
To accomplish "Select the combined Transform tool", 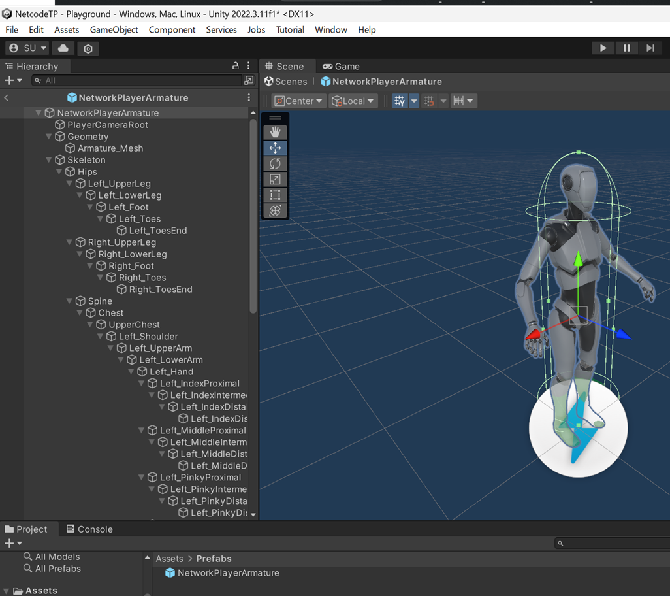I will pos(275,210).
